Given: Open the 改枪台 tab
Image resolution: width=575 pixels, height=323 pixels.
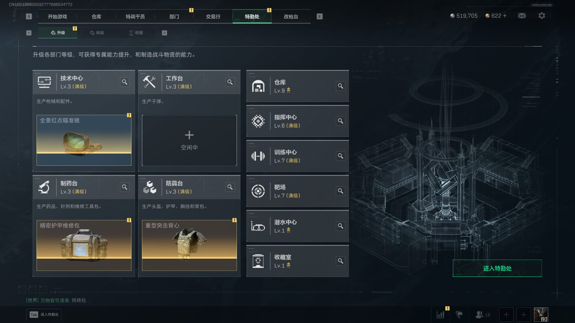Looking at the screenshot, I should coord(291,16).
